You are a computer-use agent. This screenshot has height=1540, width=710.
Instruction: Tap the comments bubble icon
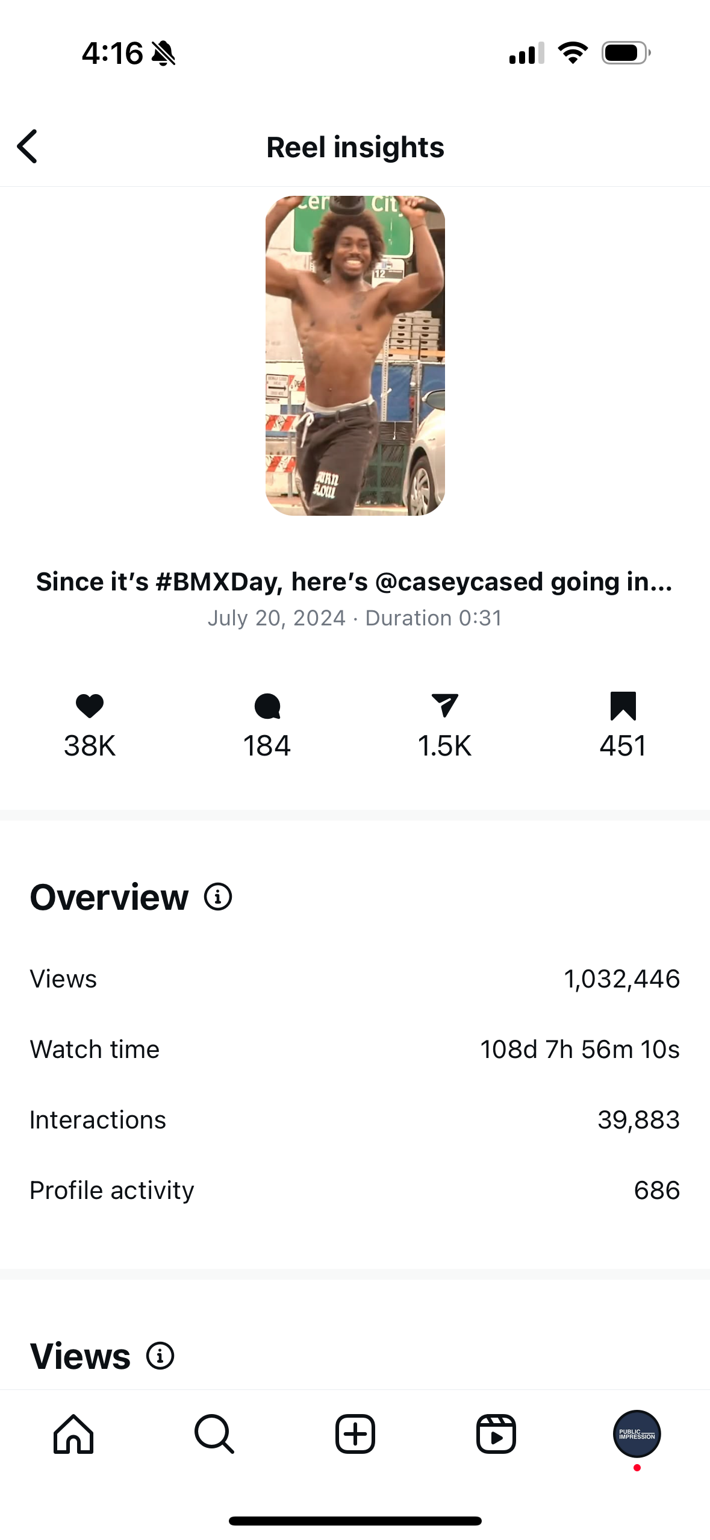pyautogui.click(x=267, y=706)
